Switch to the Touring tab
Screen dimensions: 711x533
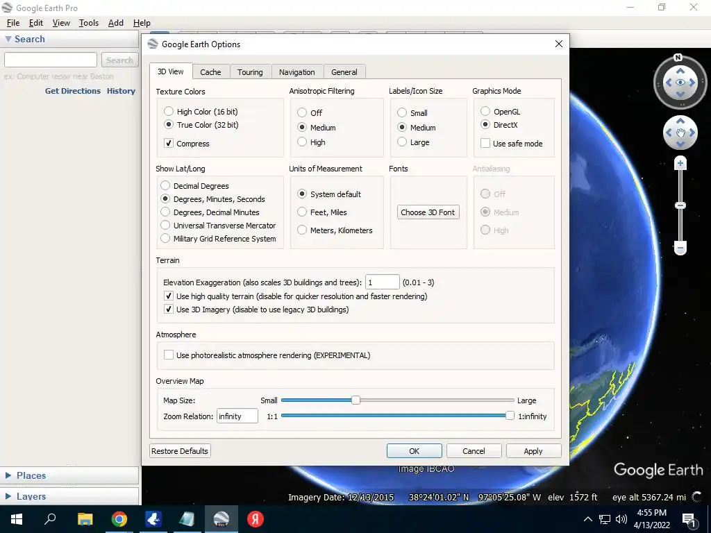[250, 72]
